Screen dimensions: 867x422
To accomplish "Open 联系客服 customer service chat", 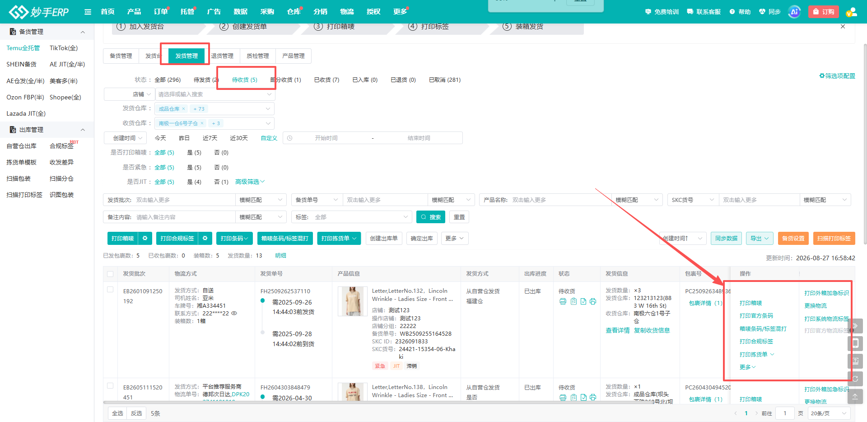I will pyautogui.click(x=704, y=12).
